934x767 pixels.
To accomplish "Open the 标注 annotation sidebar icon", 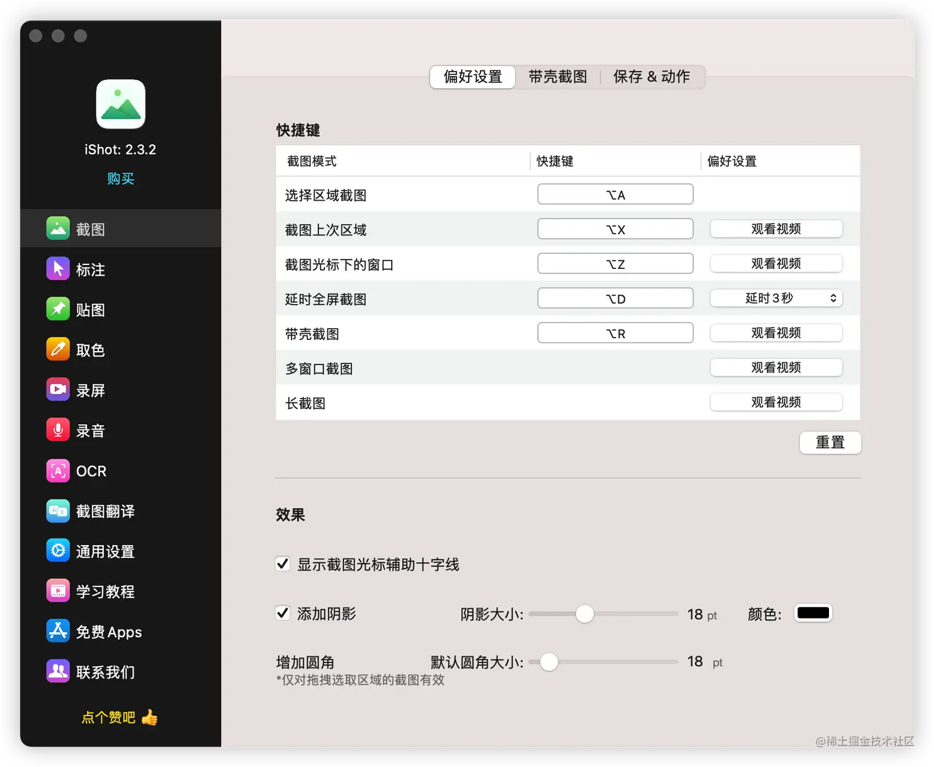I will coord(58,269).
